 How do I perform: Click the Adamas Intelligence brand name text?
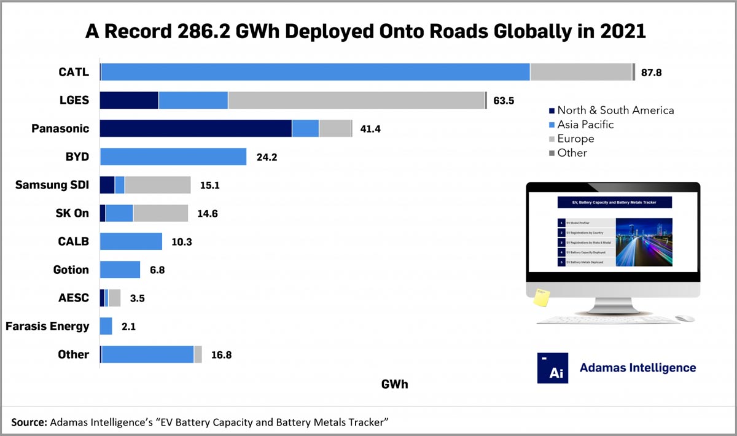pyautogui.click(x=638, y=368)
